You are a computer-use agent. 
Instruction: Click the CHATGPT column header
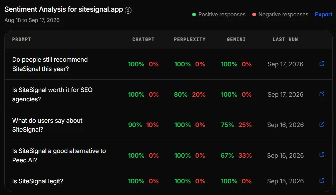tap(143, 39)
